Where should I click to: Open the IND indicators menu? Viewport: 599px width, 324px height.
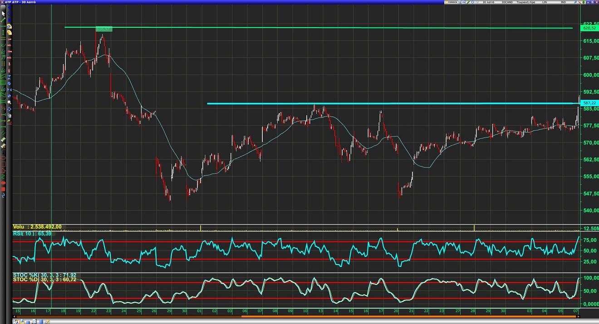pyautogui.click(x=563, y=2)
